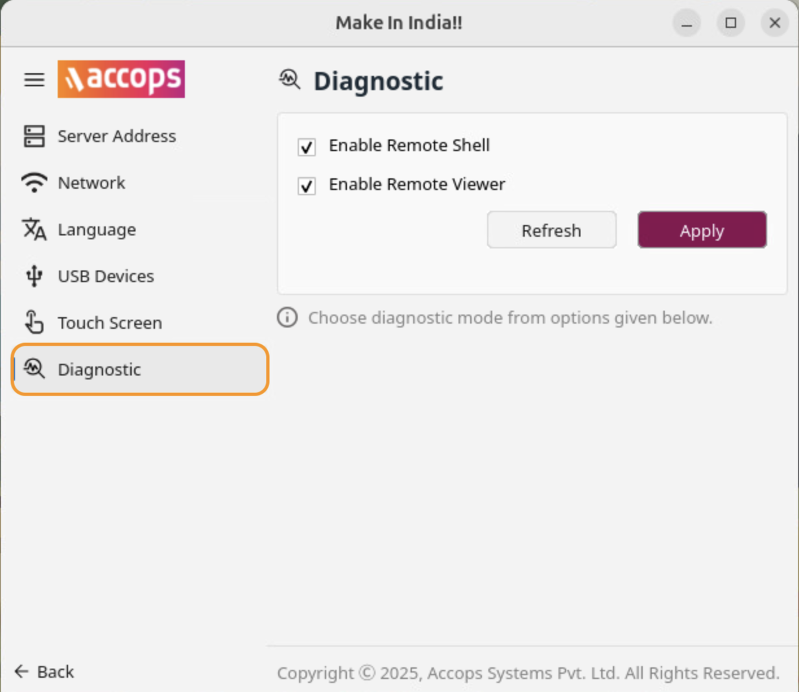Open the Server Address settings page

click(117, 136)
